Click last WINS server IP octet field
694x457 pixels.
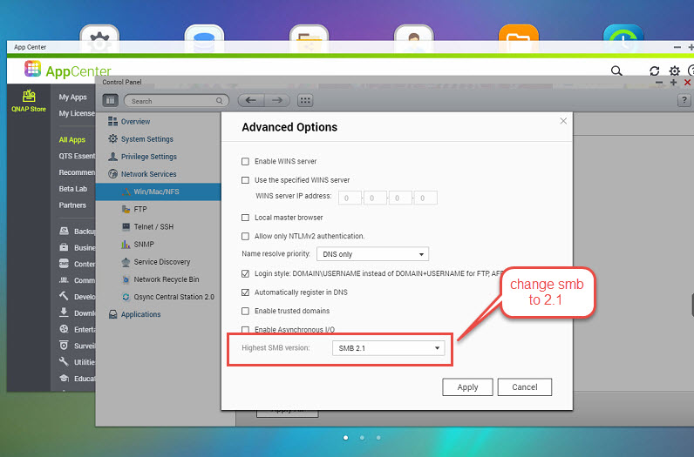coord(425,198)
